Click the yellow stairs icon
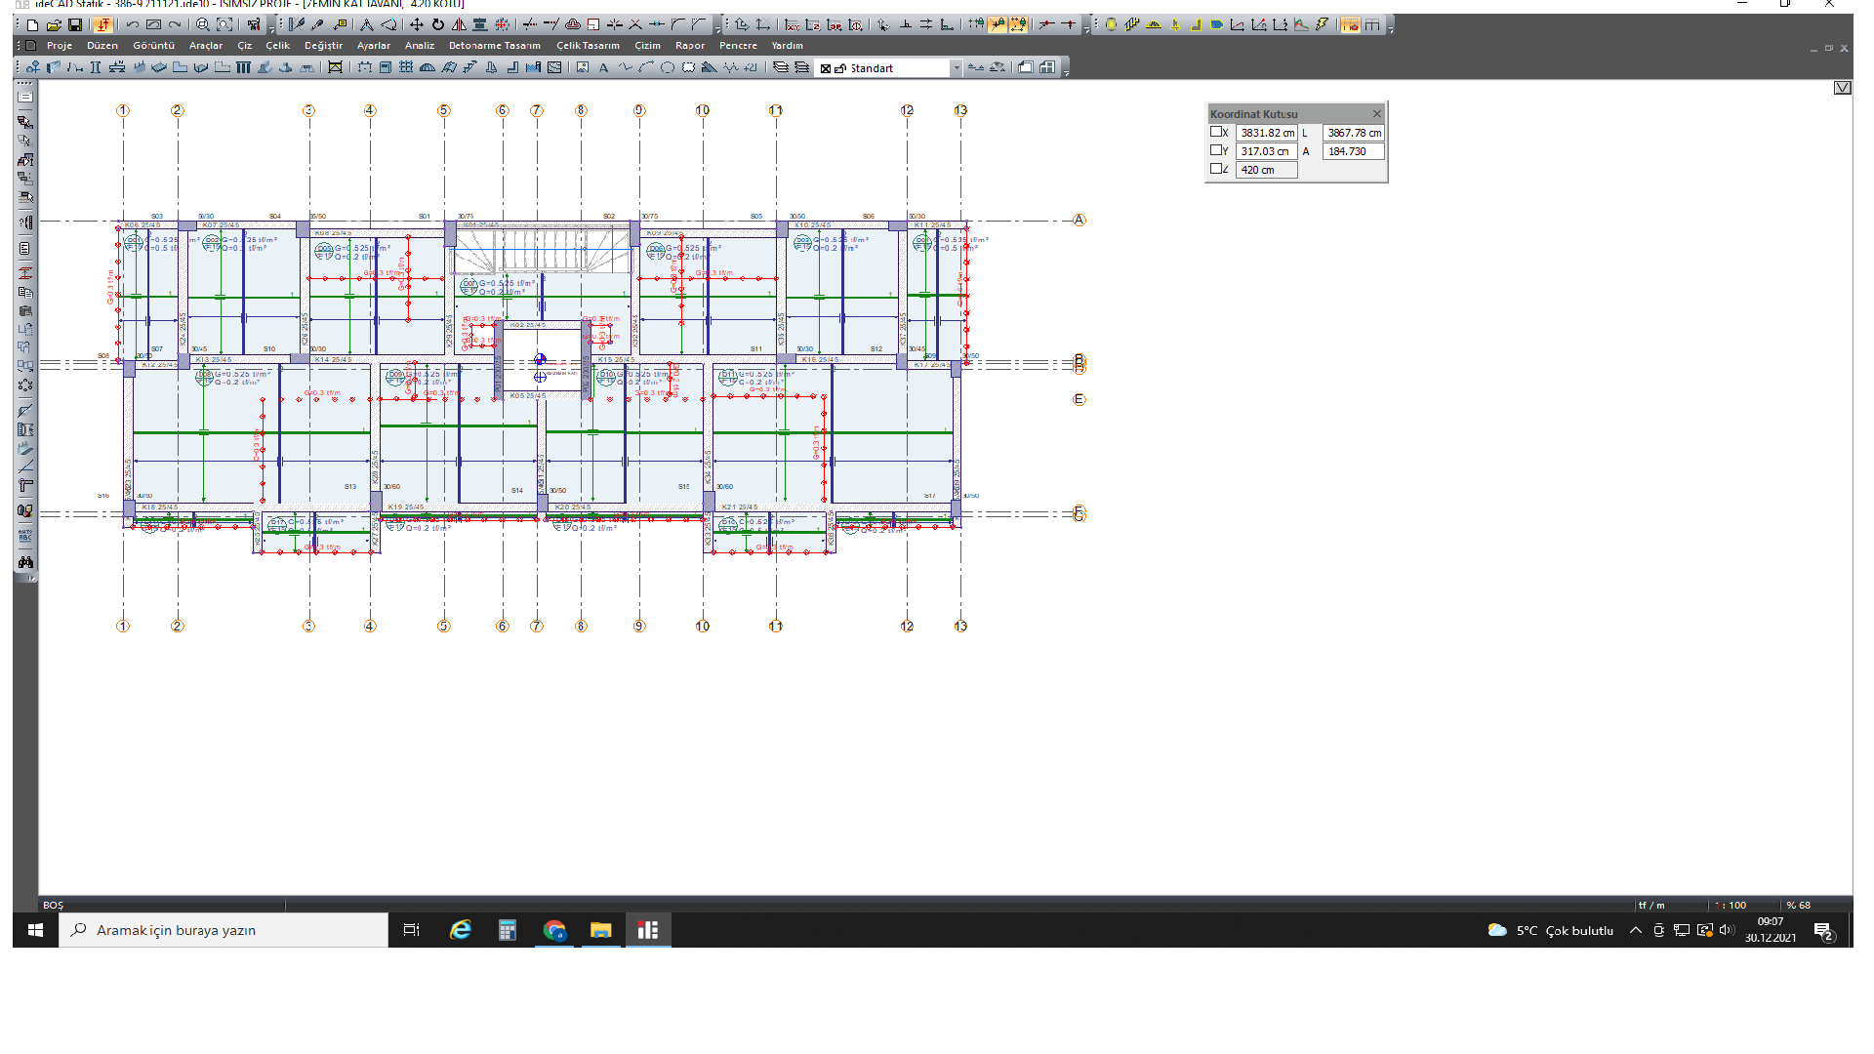This screenshot has width=1874, height=1054. 1132,24
